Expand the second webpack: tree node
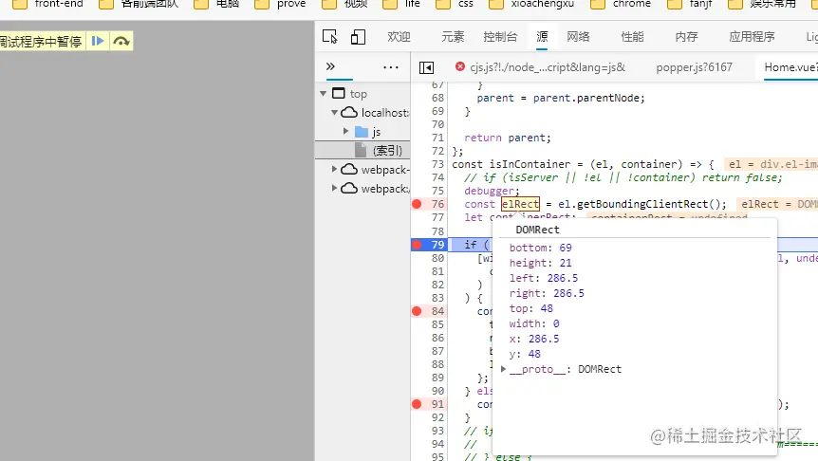The width and height of the screenshot is (818, 461). [334, 188]
